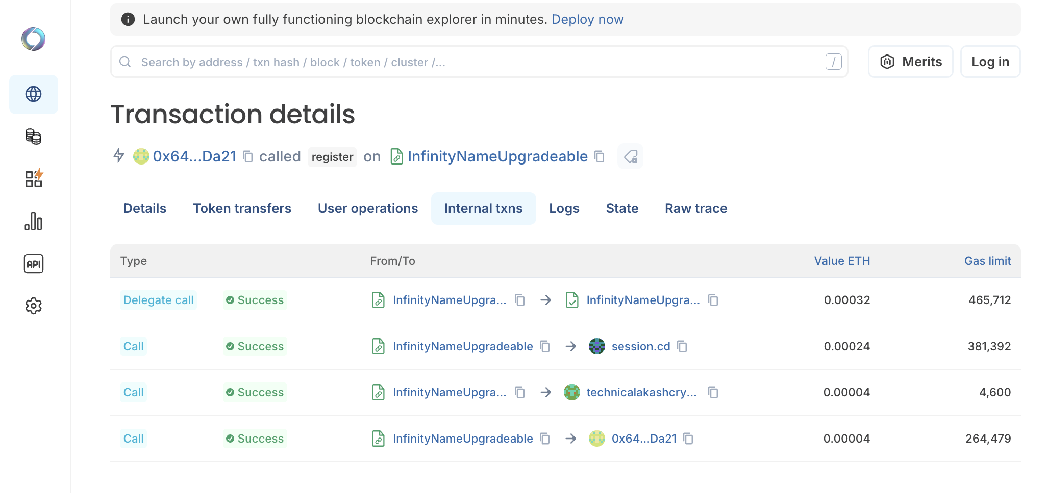
Task: Click the private tag icon in header
Action: (x=631, y=156)
